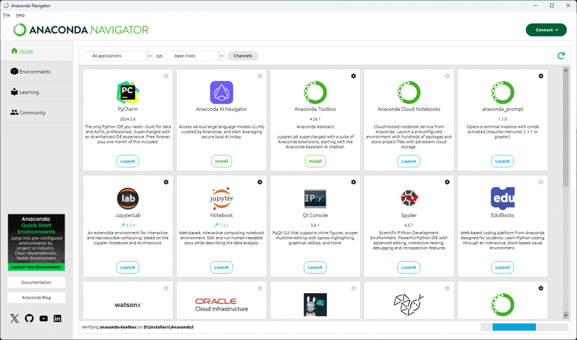Install Anaconda AI Navigator

coord(221,161)
